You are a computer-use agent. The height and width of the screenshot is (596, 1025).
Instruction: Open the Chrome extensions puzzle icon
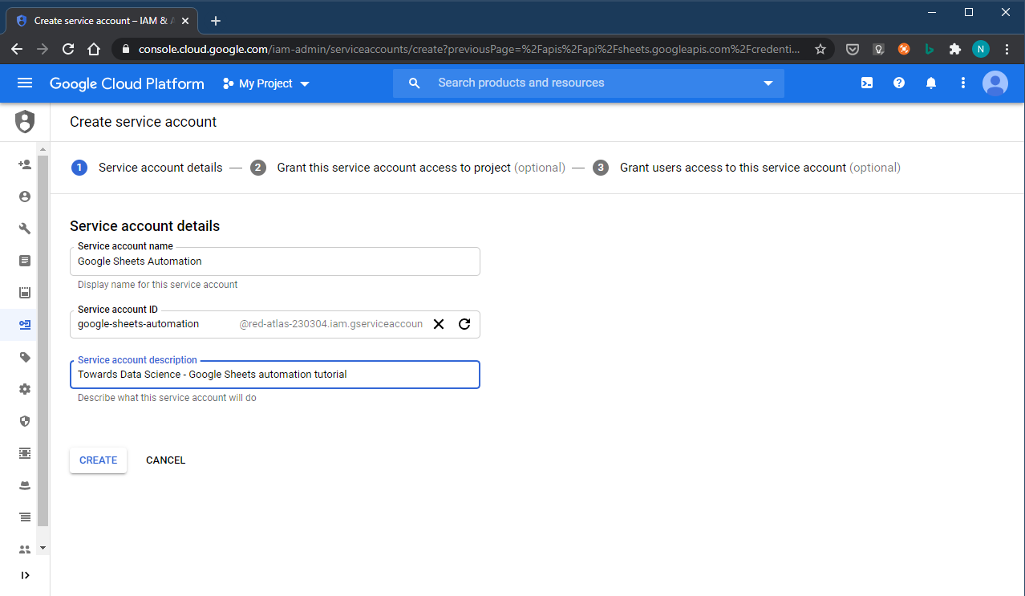coord(954,49)
